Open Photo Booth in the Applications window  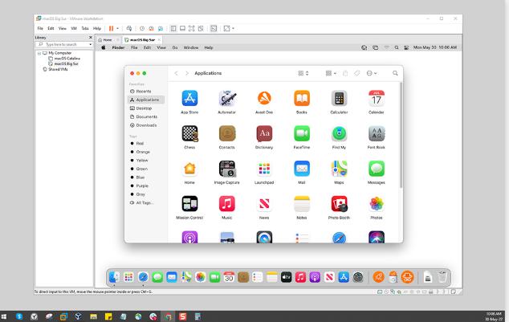(339, 203)
